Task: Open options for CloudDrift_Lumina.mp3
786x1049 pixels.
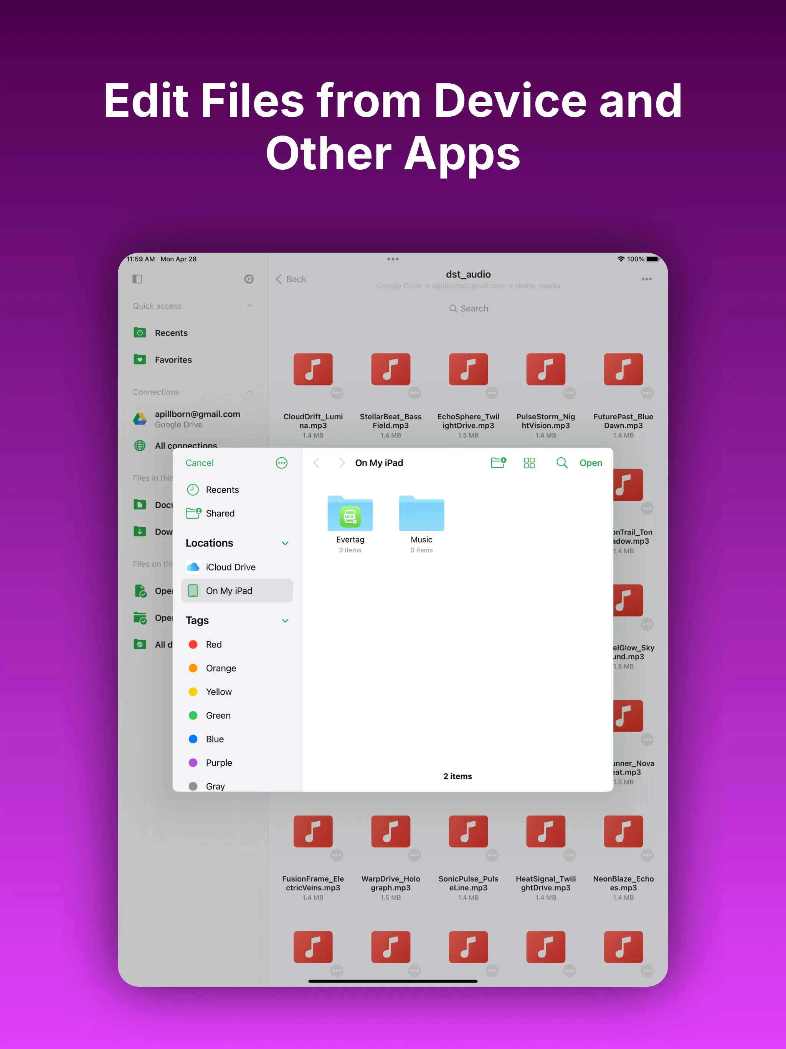Action: tap(337, 393)
